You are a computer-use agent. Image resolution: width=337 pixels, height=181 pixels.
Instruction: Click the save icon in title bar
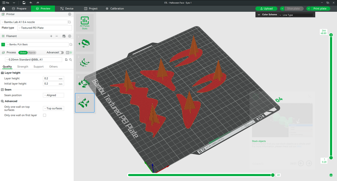pos(24,3)
